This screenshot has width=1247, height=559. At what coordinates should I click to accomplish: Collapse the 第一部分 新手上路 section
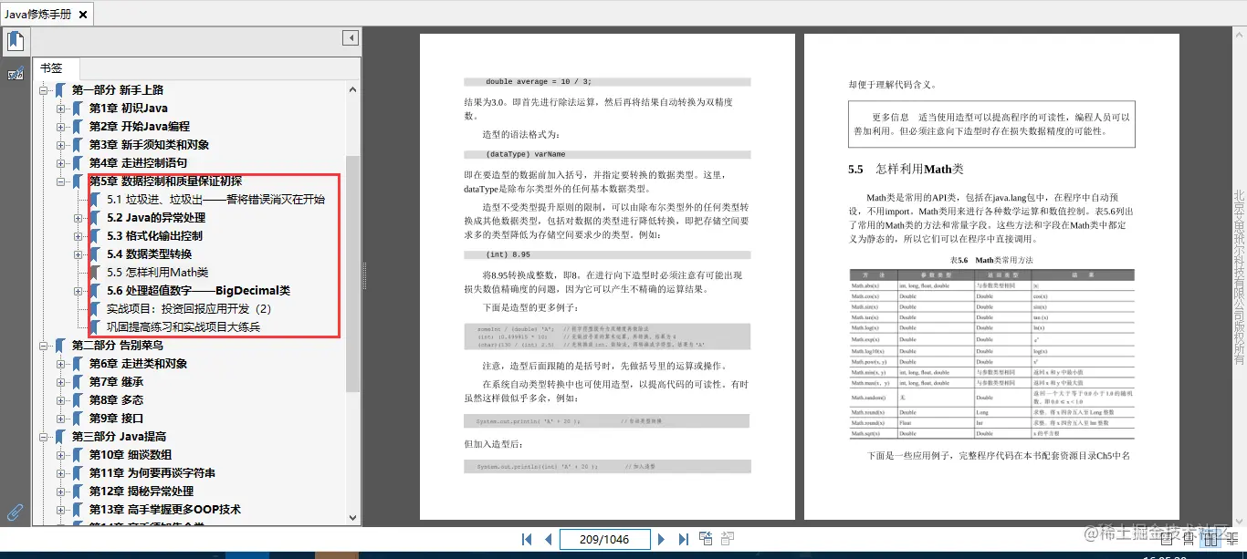point(43,89)
